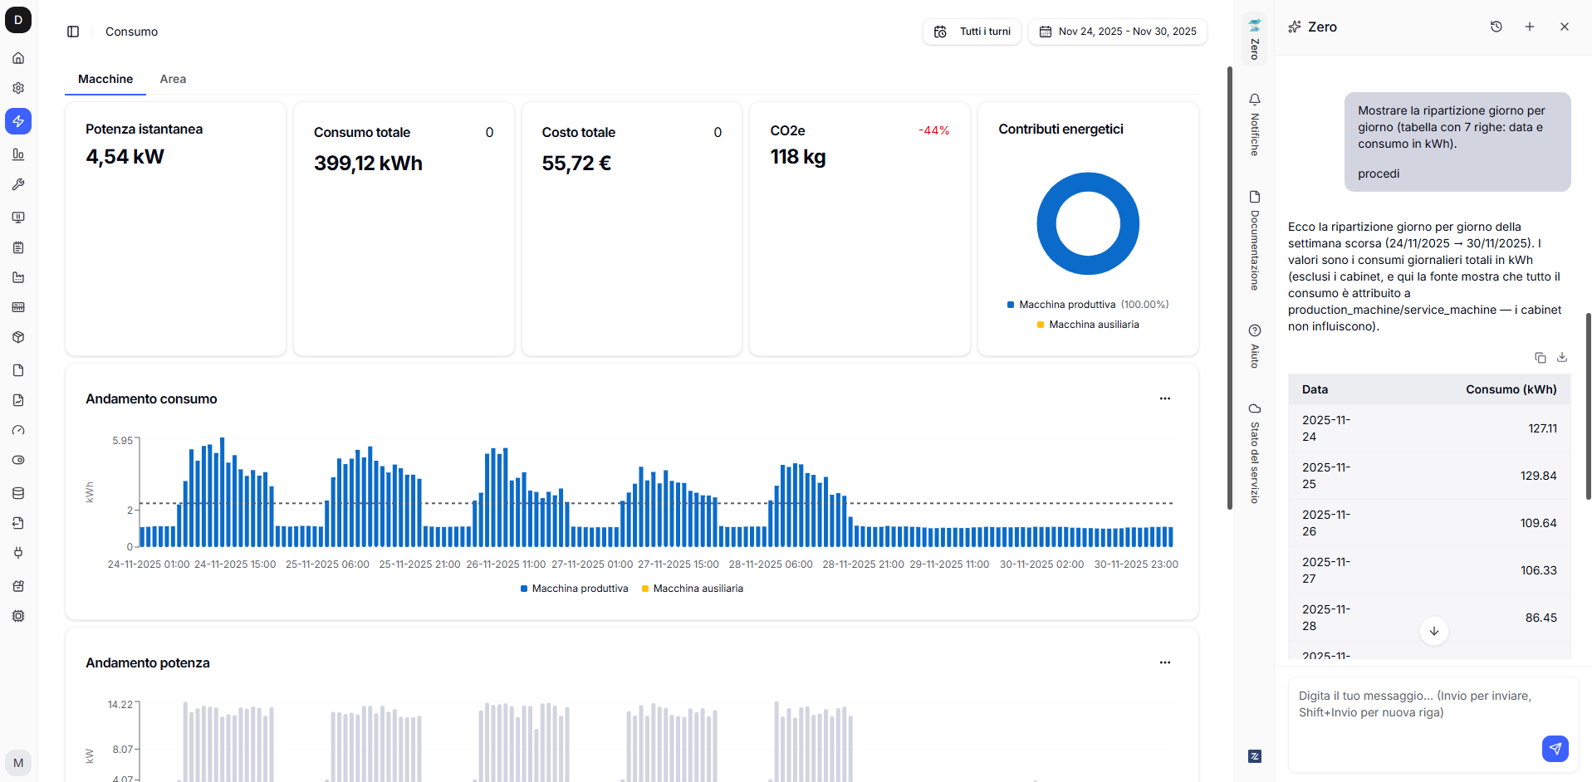
Task: Select the lightning bolt energy icon
Action: point(18,121)
